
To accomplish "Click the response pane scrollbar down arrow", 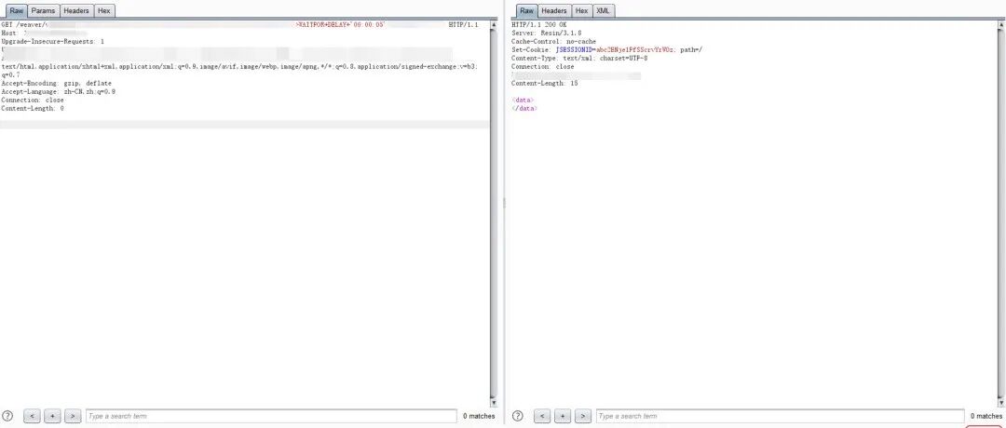I will (1000, 402).
